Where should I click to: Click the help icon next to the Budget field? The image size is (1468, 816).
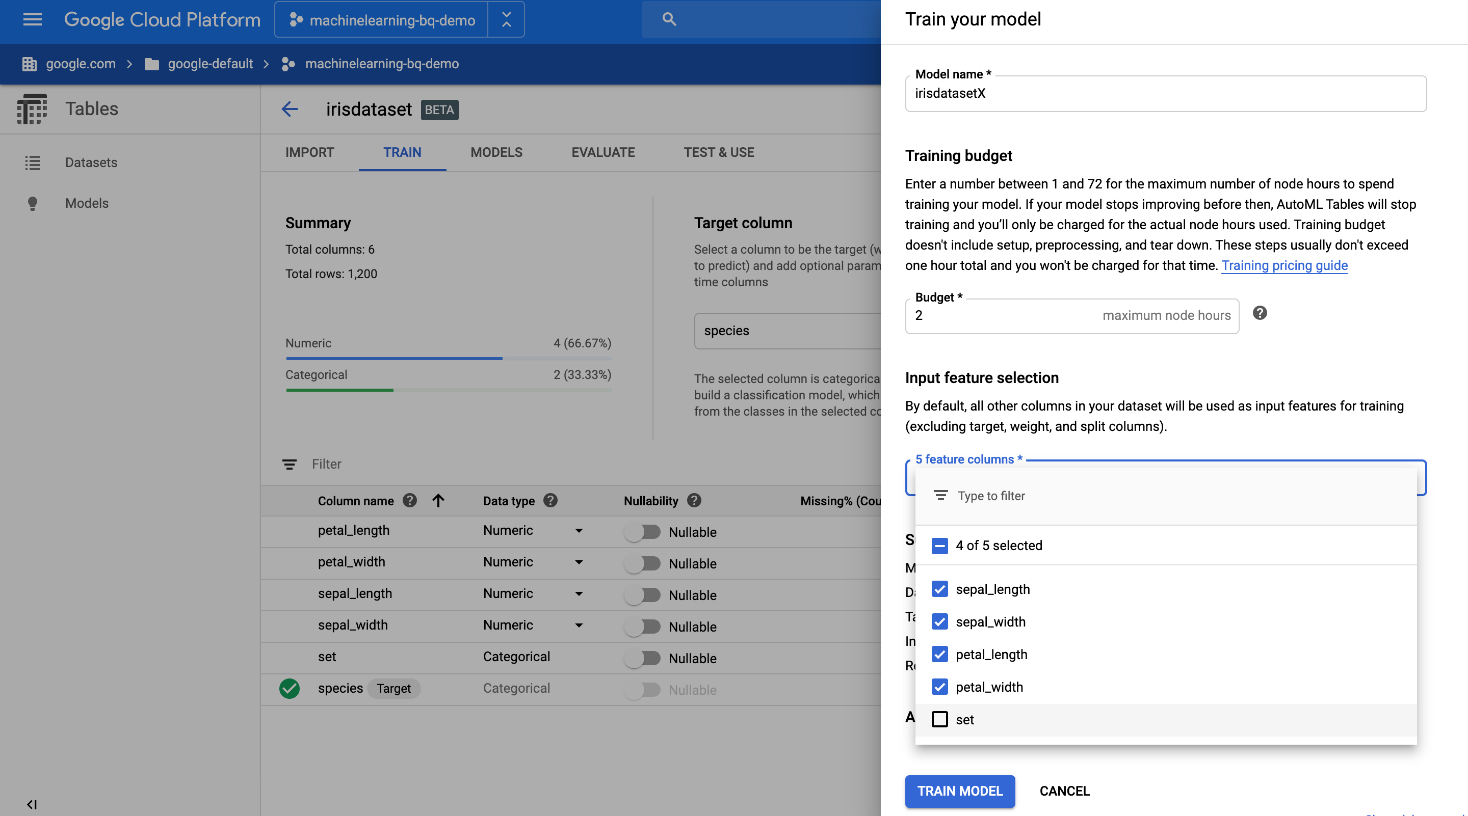(1260, 313)
